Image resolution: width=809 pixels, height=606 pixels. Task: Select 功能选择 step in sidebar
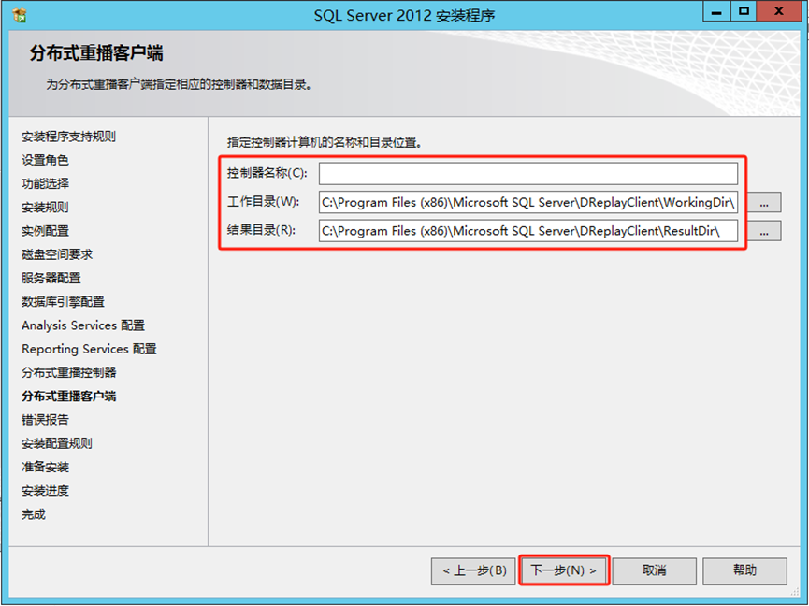(45, 183)
